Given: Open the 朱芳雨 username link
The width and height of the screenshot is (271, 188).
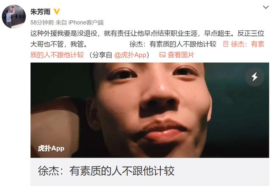Looking at the screenshot, I should click(x=40, y=12).
